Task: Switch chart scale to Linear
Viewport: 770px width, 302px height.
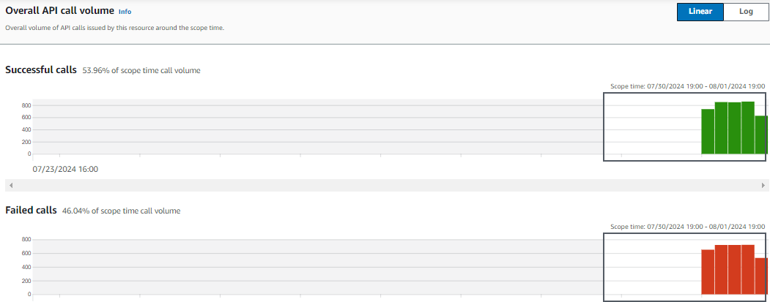Action: (x=700, y=12)
